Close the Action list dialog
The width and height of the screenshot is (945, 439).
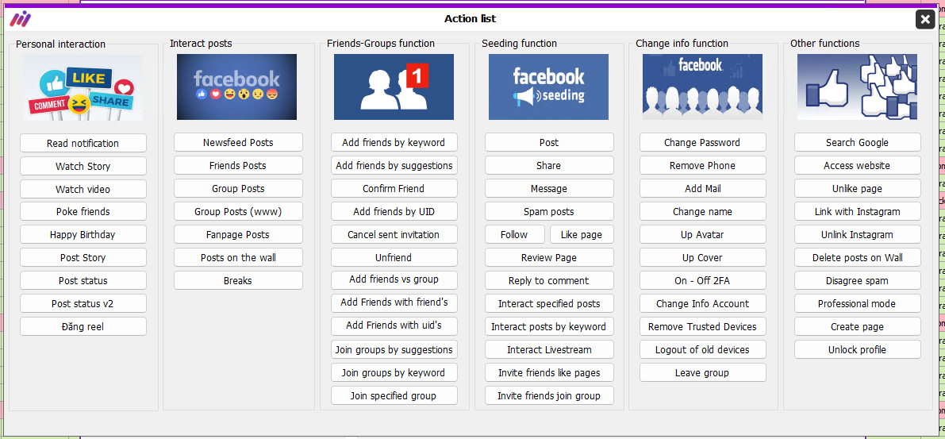[925, 19]
